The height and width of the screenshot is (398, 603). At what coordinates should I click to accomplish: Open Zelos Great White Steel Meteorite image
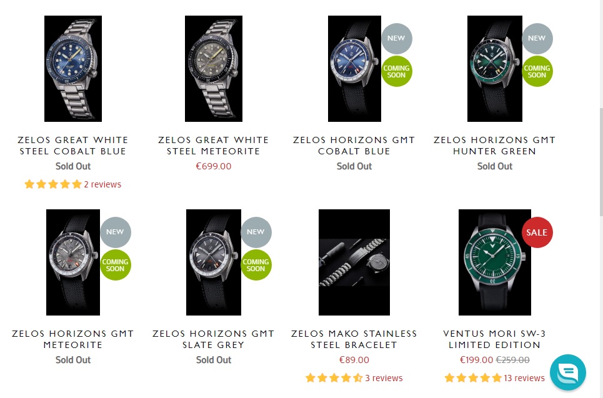coord(214,69)
